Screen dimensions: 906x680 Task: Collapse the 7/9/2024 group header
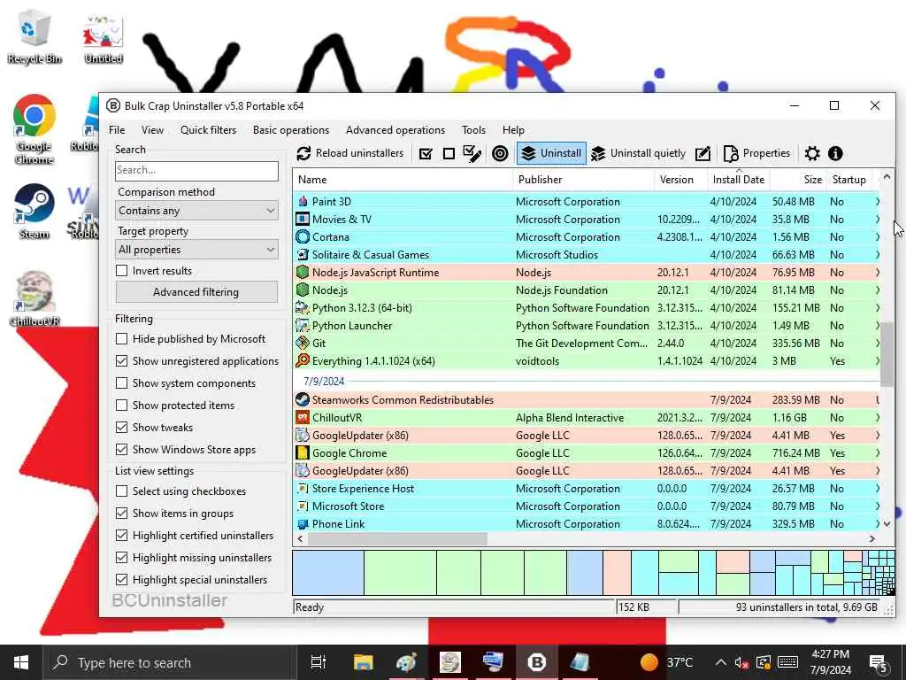pyautogui.click(x=324, y=381)
